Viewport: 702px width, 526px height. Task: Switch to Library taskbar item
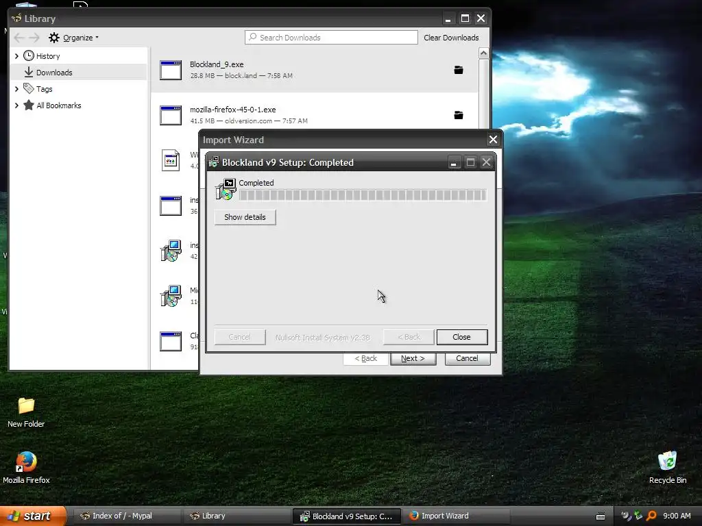point(236,516)
